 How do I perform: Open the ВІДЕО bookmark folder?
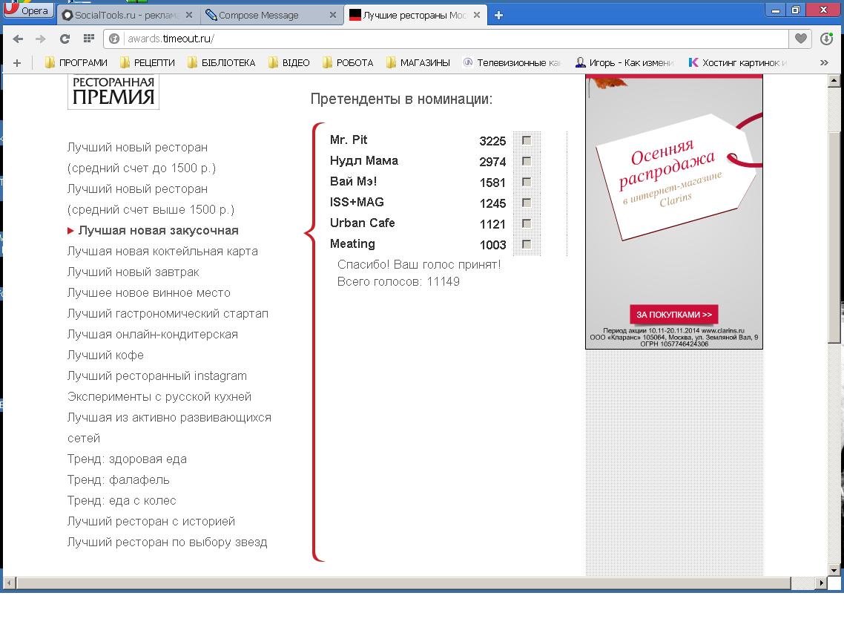coord(289,62)
